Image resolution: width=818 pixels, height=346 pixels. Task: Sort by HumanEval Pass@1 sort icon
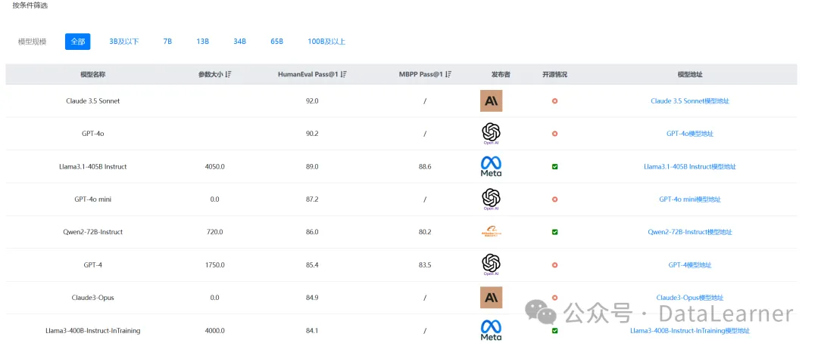(x=343, y=74)
